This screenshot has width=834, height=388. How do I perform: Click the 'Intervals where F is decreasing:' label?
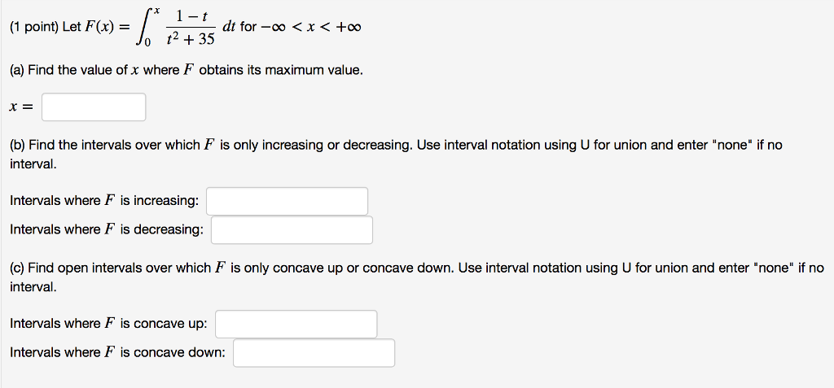click(107, 229)
